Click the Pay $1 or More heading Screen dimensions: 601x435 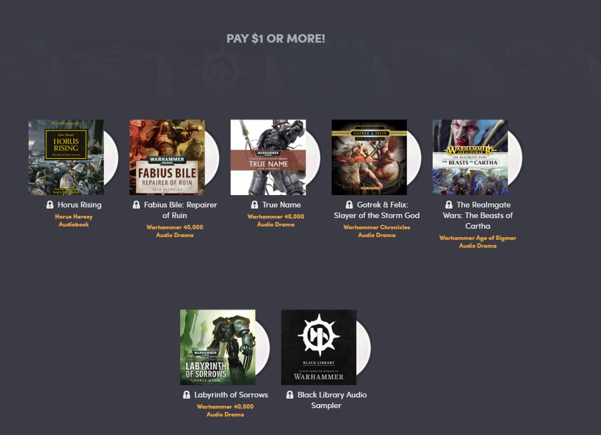tap(276, 39)
